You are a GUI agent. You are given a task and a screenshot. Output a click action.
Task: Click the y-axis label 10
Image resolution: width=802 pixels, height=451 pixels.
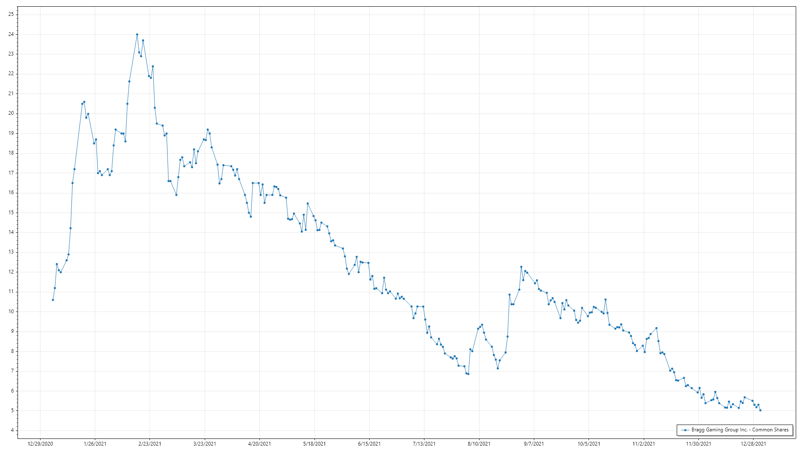11,312
